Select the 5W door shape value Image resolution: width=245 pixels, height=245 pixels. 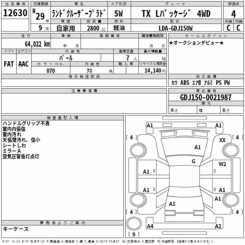click(119, 13)
